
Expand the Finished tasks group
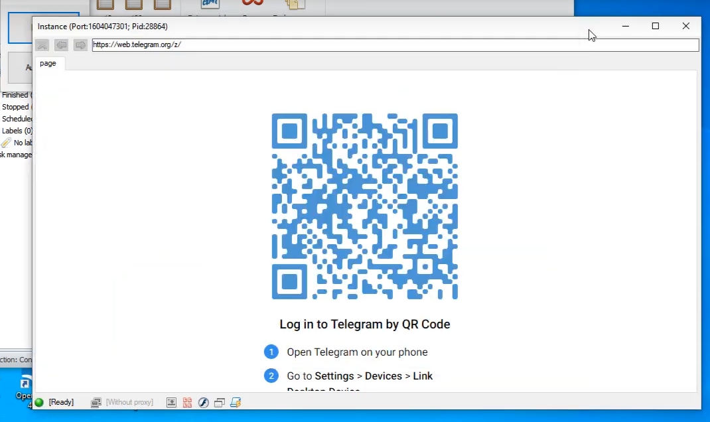pyautogui.click(x=16, y=94)
